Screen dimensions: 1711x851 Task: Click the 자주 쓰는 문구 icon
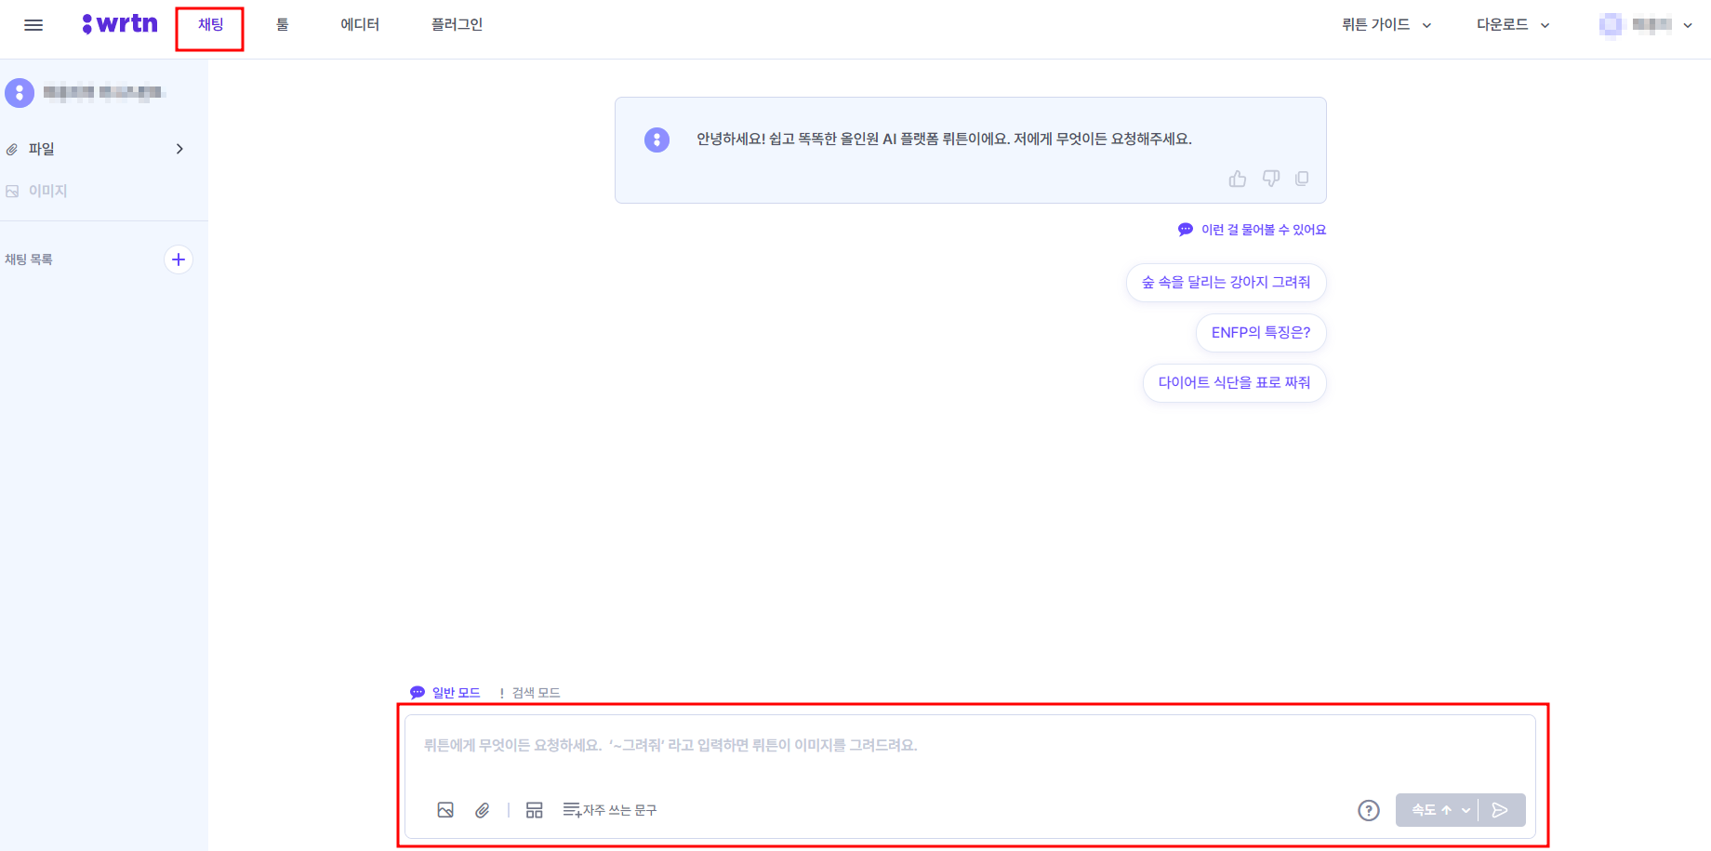click(571, 809)
